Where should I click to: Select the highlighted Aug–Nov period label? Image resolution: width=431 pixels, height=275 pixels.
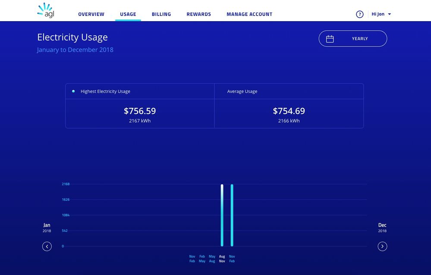(222, 259)
